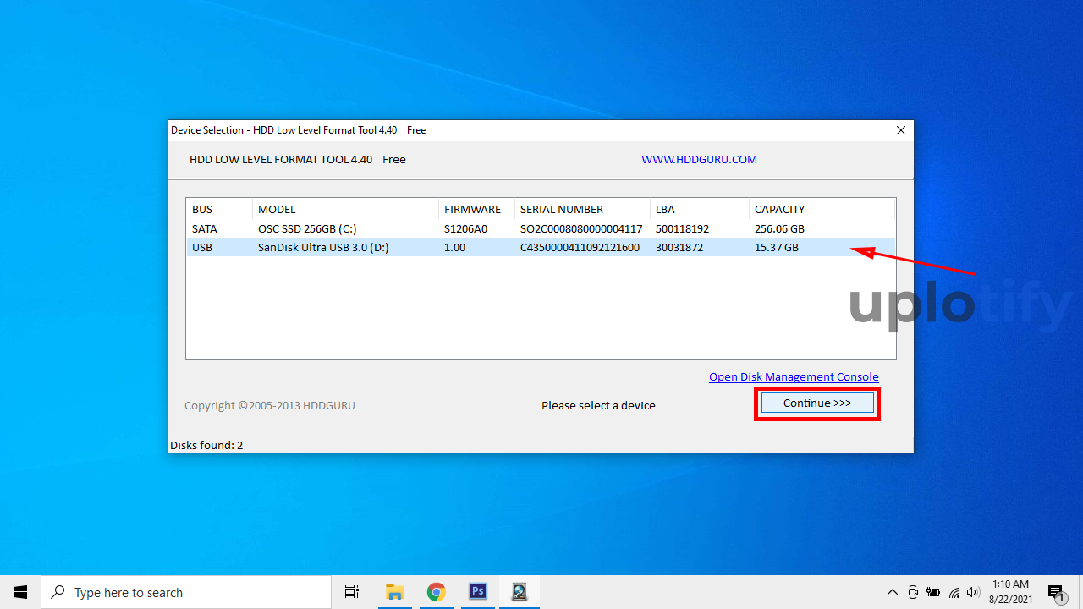Click the Continue >>> button
1083x609 pixels.
pyautogui.click(x=817, y=403)
